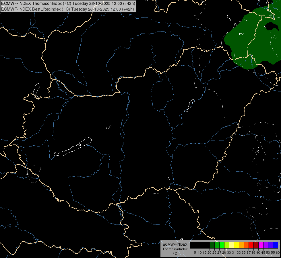Click the °C unit label in legend
The height and width of the screenshot is (258, 281).
(175, 254)
